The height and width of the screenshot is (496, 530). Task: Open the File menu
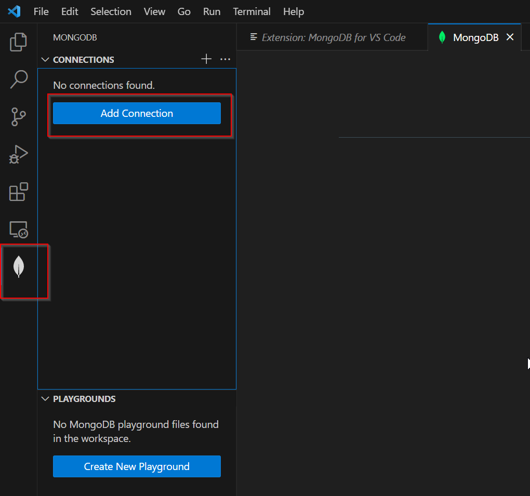(x=41, y=11)
